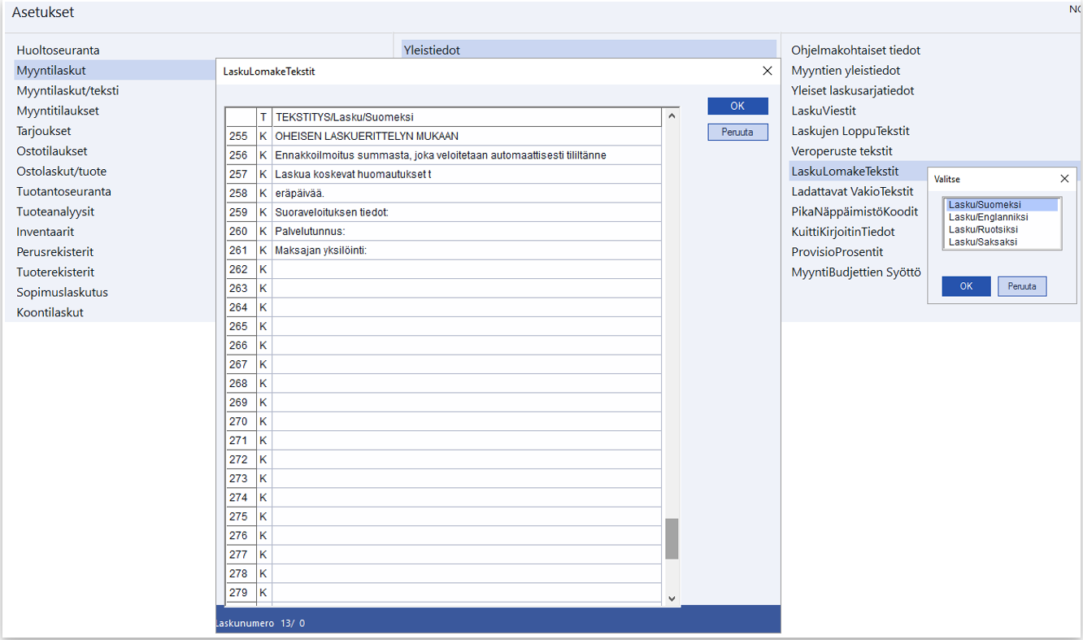Click the TEKSTITYS/Lasku/Suomeksi column header
Screen dimensions: 1083x640
click(466, 117)
